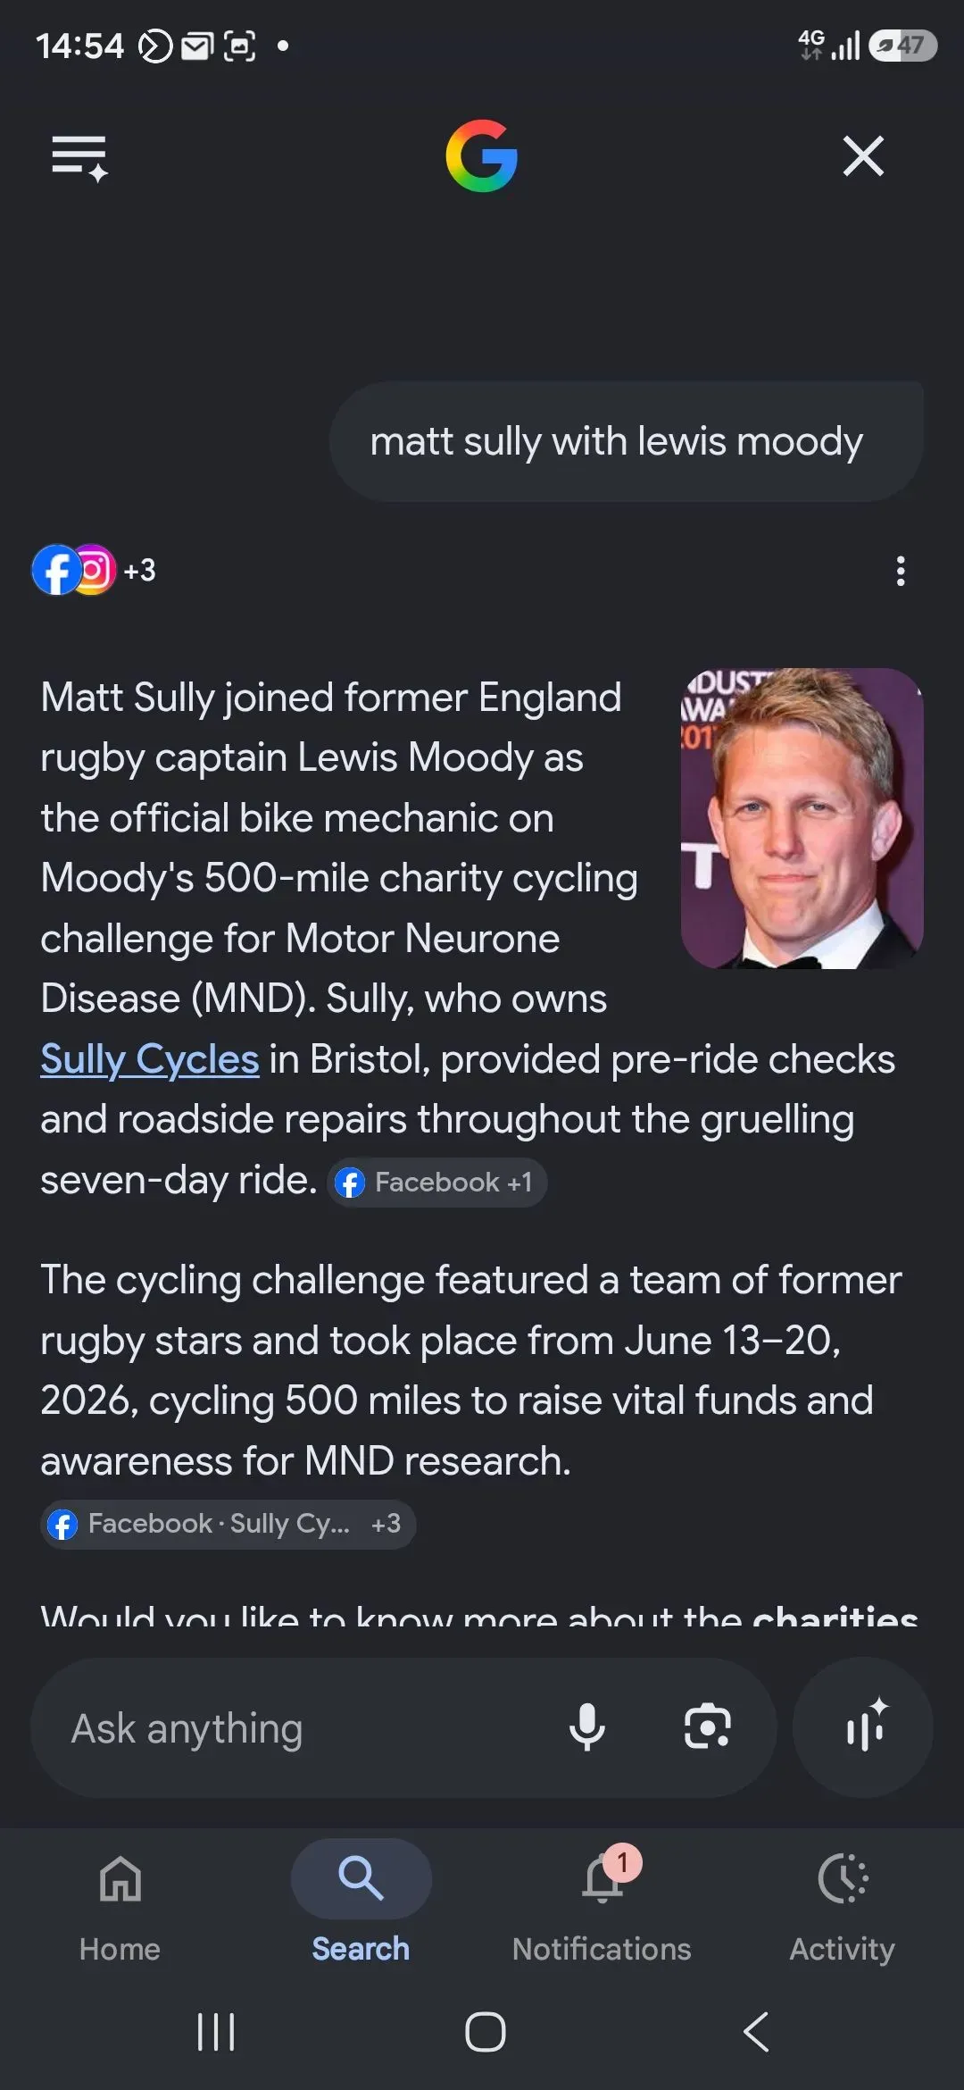Image resolution: width=964 pixels, height=2090 pixels.
Task: Expand the Facebook and Instagram +3 sources
Action: 94,570
